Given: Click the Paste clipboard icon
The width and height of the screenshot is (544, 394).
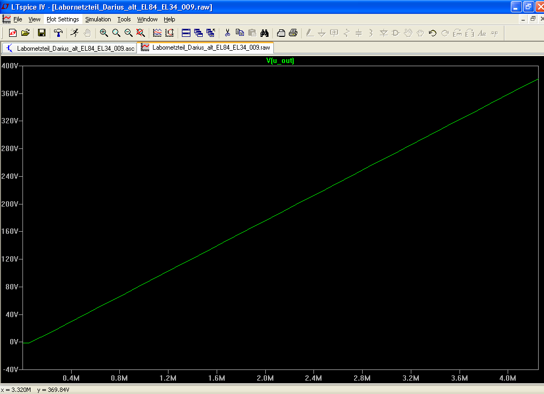Looking at the screenshot, I should point(252,33).
